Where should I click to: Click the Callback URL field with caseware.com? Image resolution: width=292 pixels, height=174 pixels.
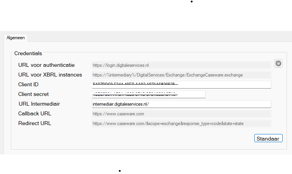coord(182,114)
